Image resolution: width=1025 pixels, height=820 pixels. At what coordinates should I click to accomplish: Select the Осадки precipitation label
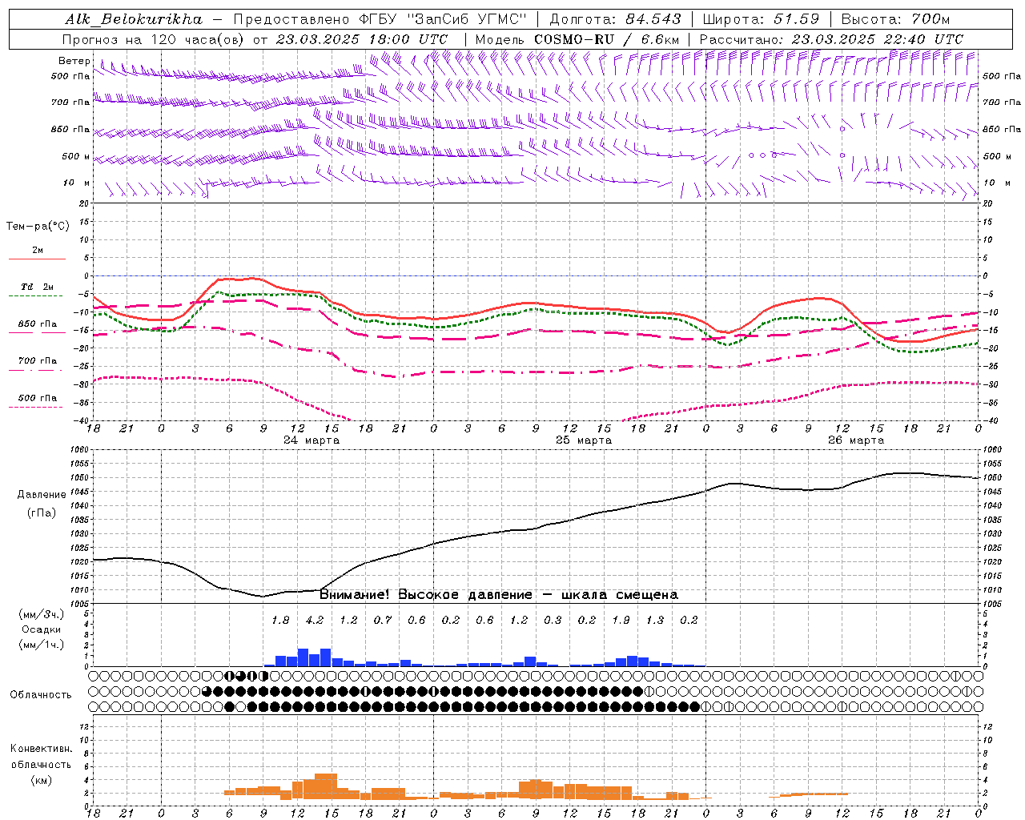click(41, 629)
